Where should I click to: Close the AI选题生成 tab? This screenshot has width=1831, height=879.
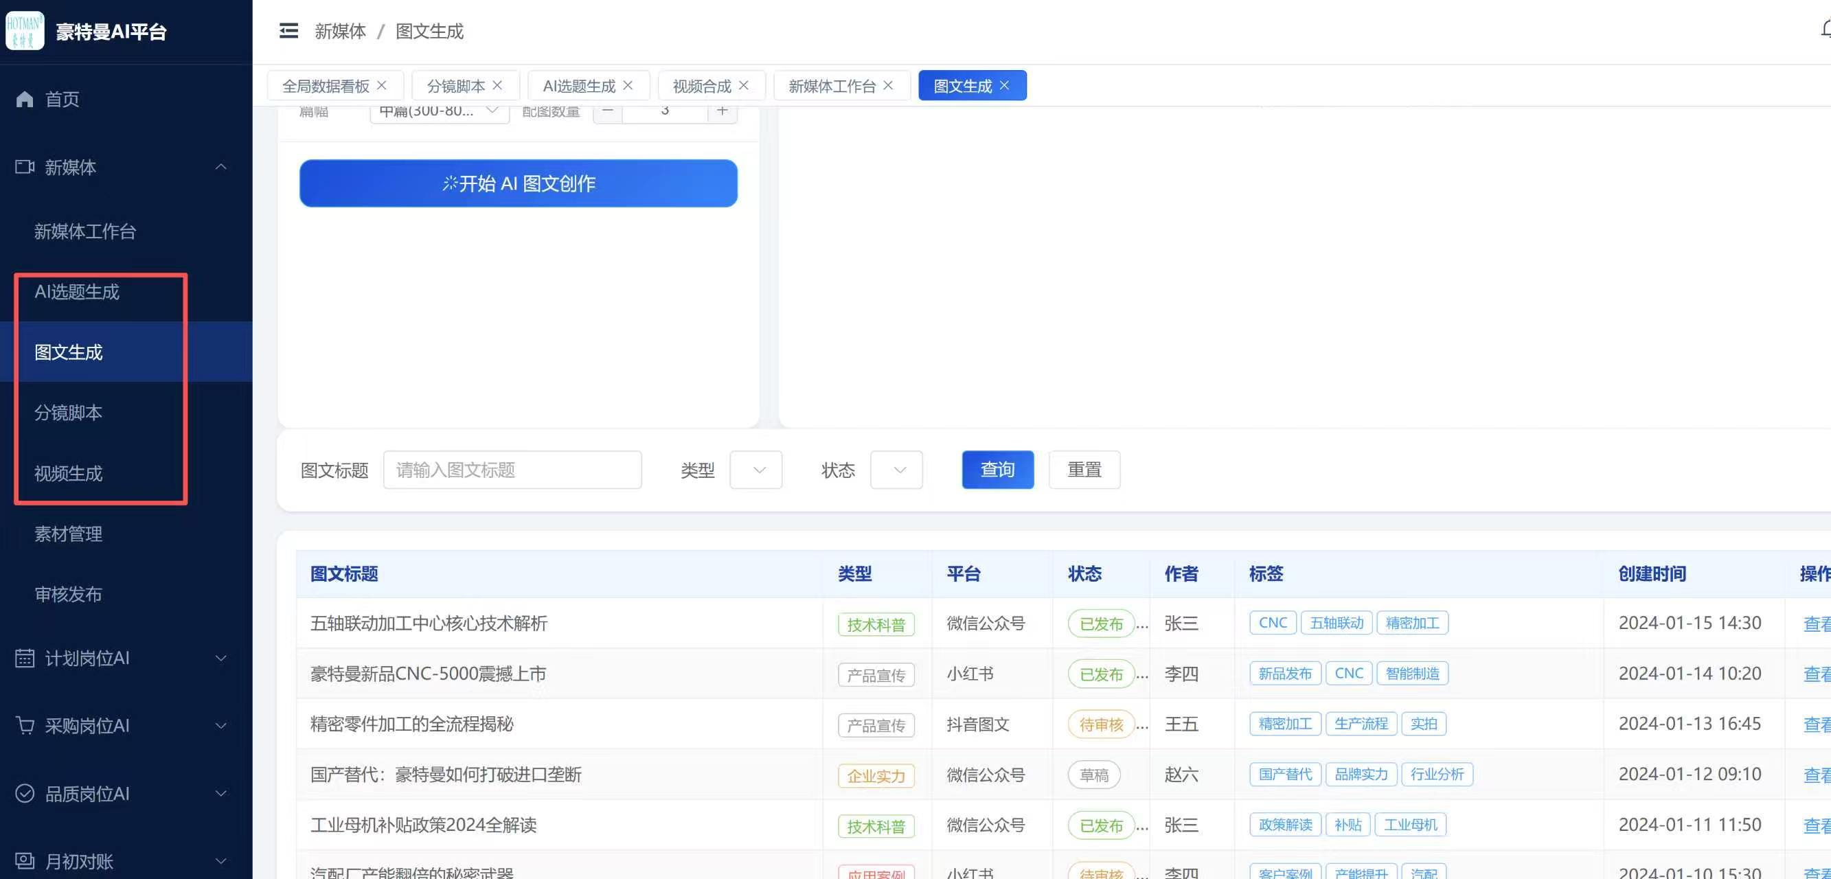point(628,85)
